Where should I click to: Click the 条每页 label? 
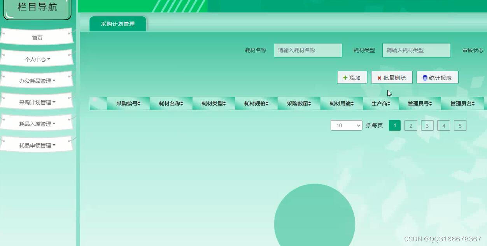[x=374, y=125]
